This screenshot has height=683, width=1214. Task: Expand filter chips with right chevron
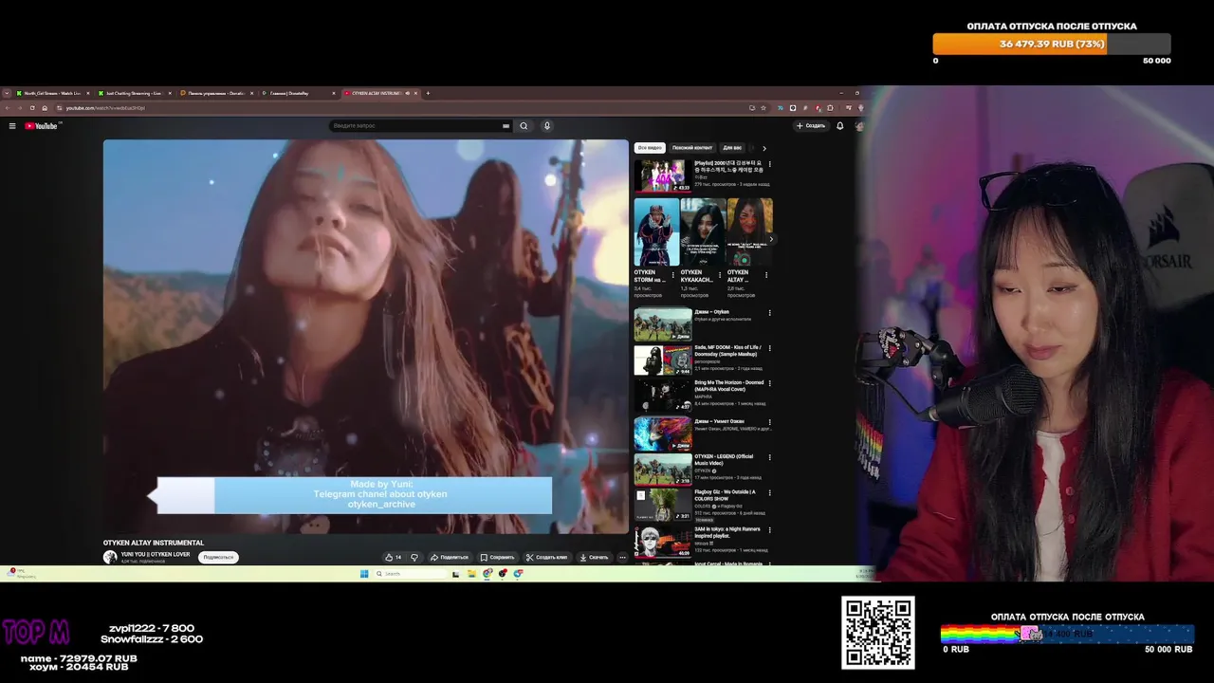click(x=764, y=148)
